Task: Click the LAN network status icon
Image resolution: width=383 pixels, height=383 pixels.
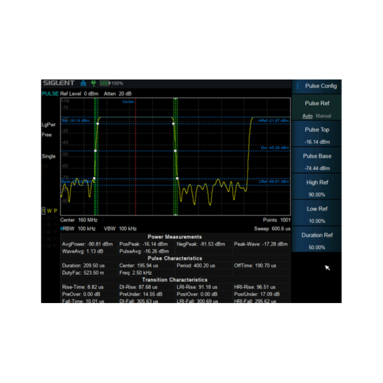Action: point(83,83)
